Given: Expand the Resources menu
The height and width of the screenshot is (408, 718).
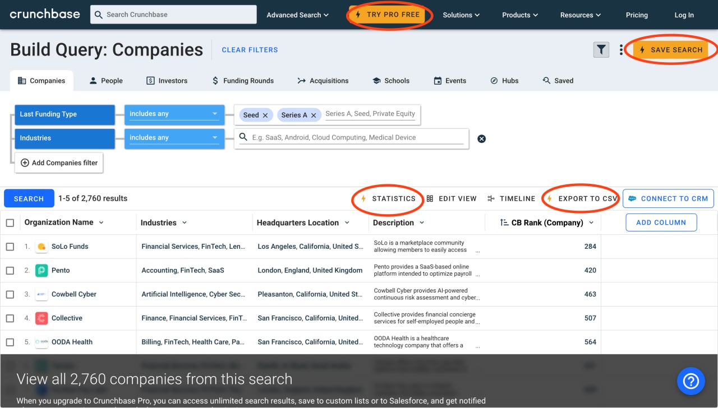Looking at the screenshot, I should [580, 15].
